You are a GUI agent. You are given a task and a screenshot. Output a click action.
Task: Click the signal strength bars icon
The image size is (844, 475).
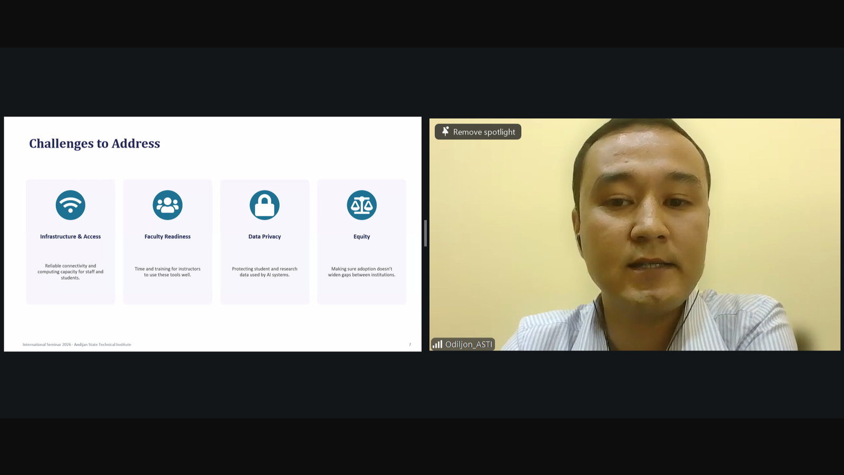click(437, 344)
